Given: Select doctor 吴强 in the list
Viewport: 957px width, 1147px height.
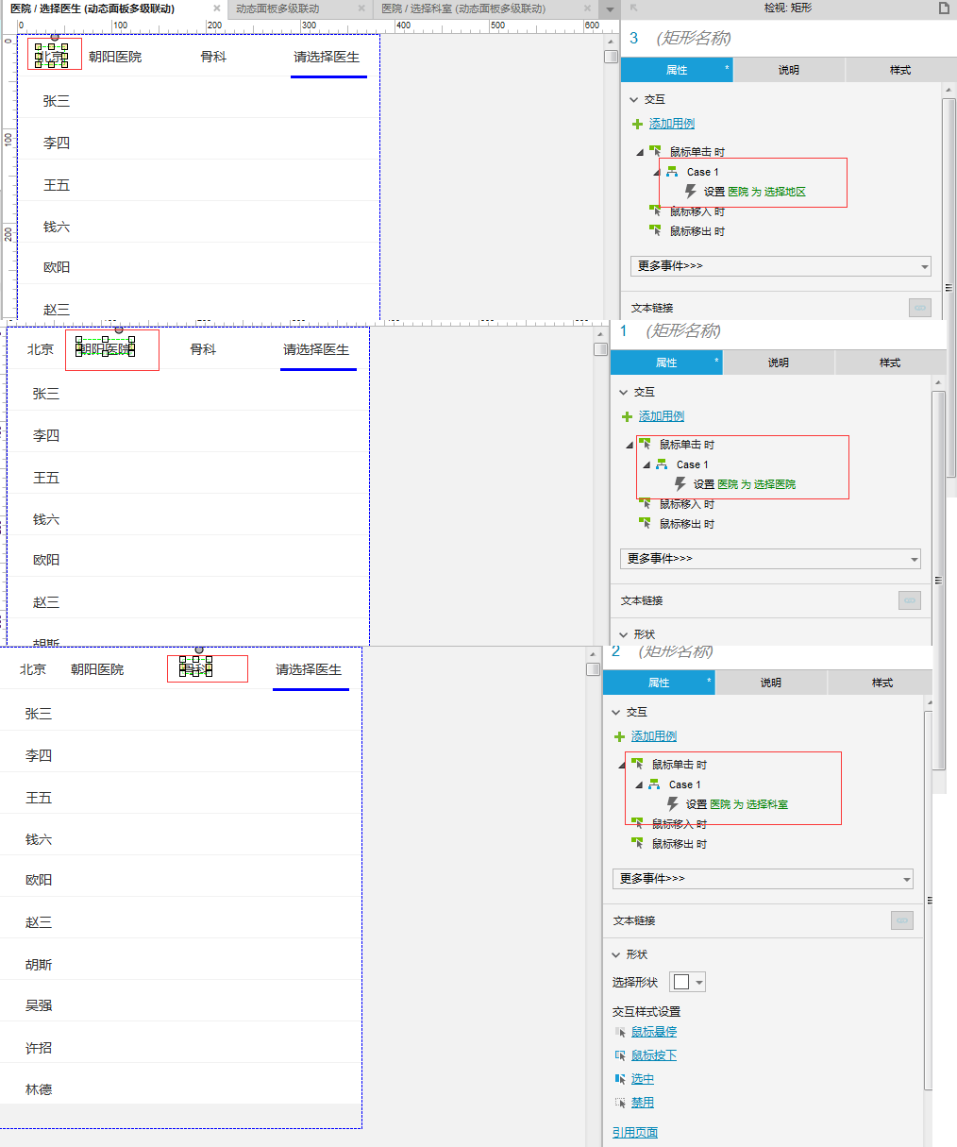Looking at the screenshot, I should pyautogui.click(x=39, y=1005).
